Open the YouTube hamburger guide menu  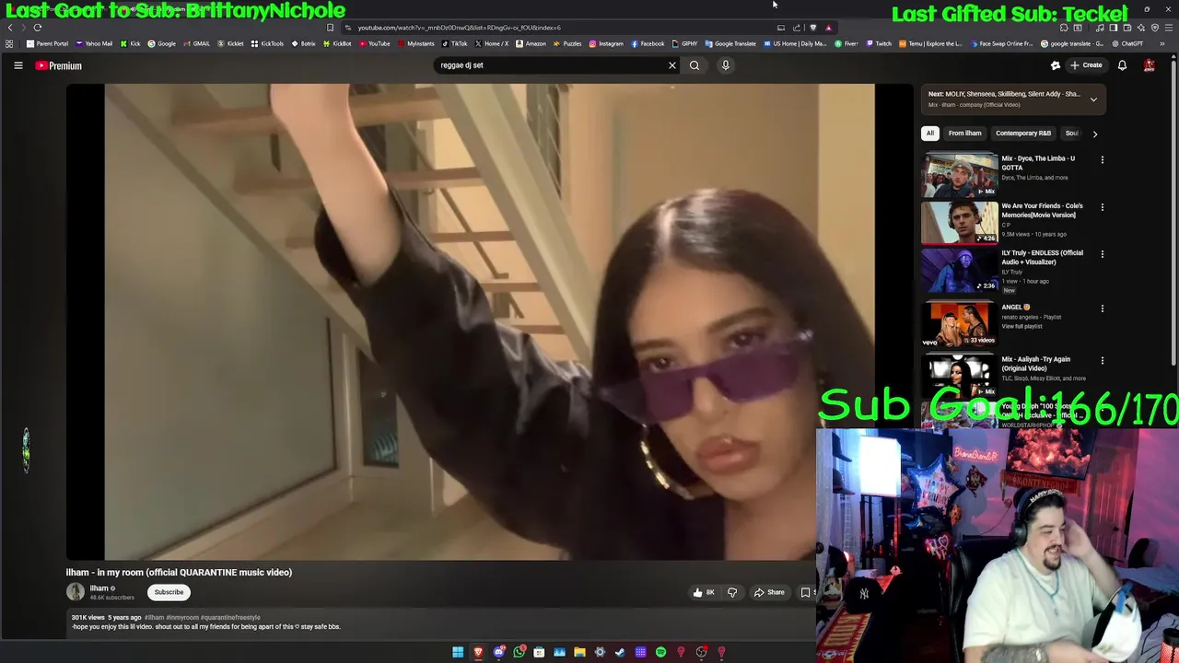(18, 65)
